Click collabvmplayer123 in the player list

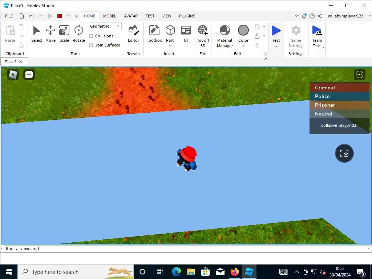coord(339,125)
